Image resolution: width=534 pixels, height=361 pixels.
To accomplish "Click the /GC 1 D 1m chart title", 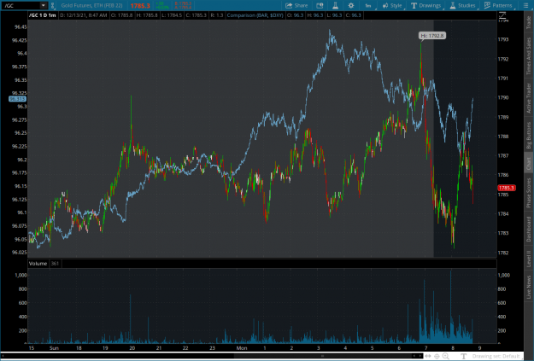I will tap(43, 15).
